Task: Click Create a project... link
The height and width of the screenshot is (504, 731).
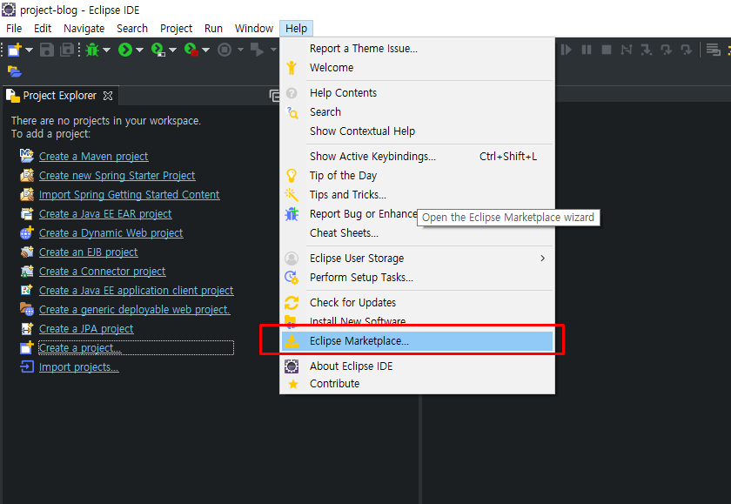Action: pyautogui.click(x=80, y=348)
